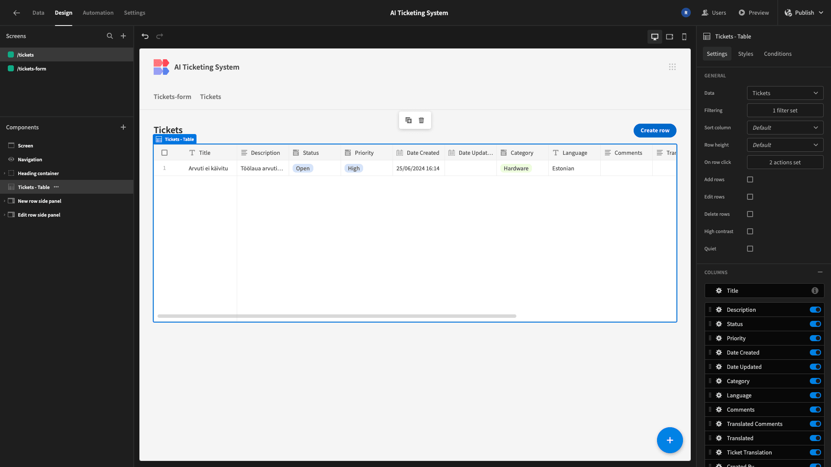Select all rows checkbox in table header
Screen dimensions: 831x467
(x=164, y=153)
